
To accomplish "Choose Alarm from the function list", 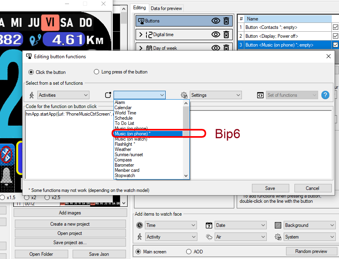I will coord(120,102).
